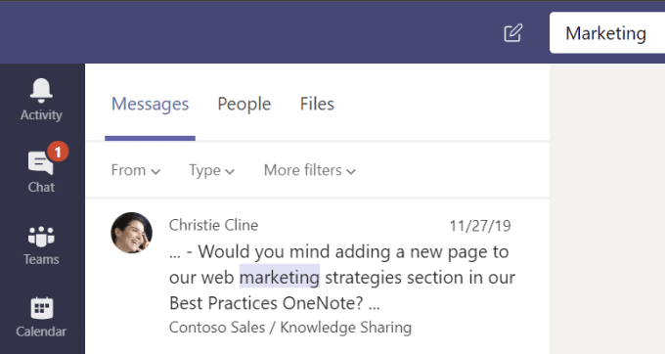Switch to the Messages tab
665x354 pixels.
pyautogui.click(x=151, y=105)
